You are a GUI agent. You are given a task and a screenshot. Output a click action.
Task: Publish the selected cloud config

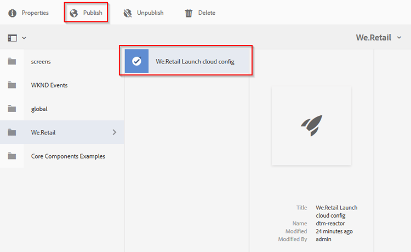(x=86, y=13)
